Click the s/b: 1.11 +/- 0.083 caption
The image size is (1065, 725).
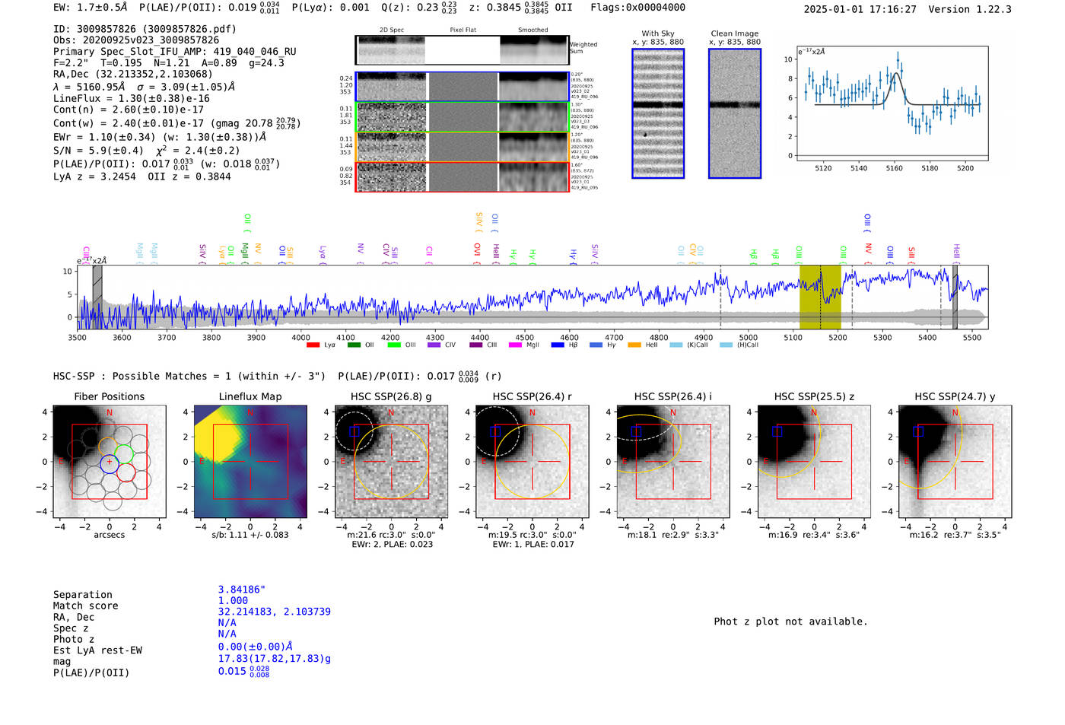tap(250, 535)
